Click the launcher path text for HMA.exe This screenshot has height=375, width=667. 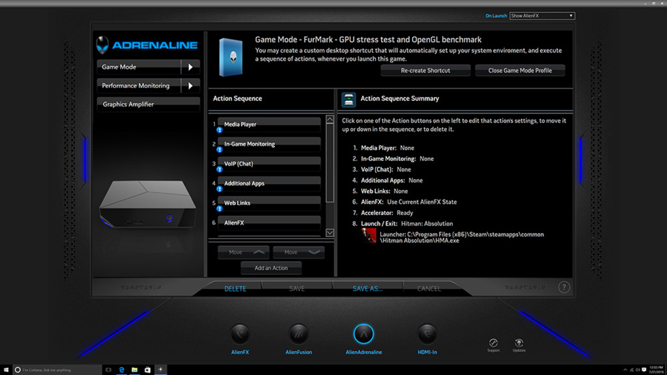pos(462,237)
